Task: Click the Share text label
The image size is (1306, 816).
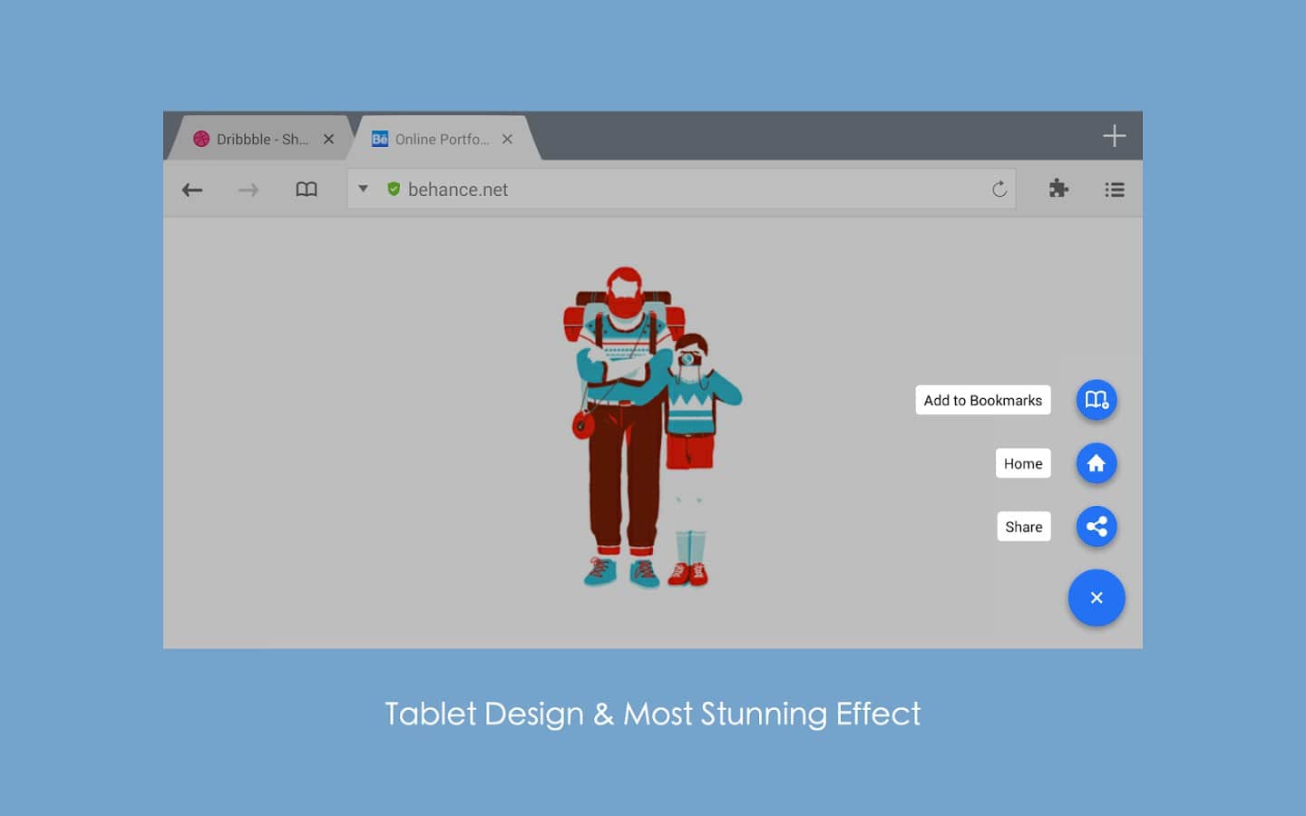Action: 1023,527
